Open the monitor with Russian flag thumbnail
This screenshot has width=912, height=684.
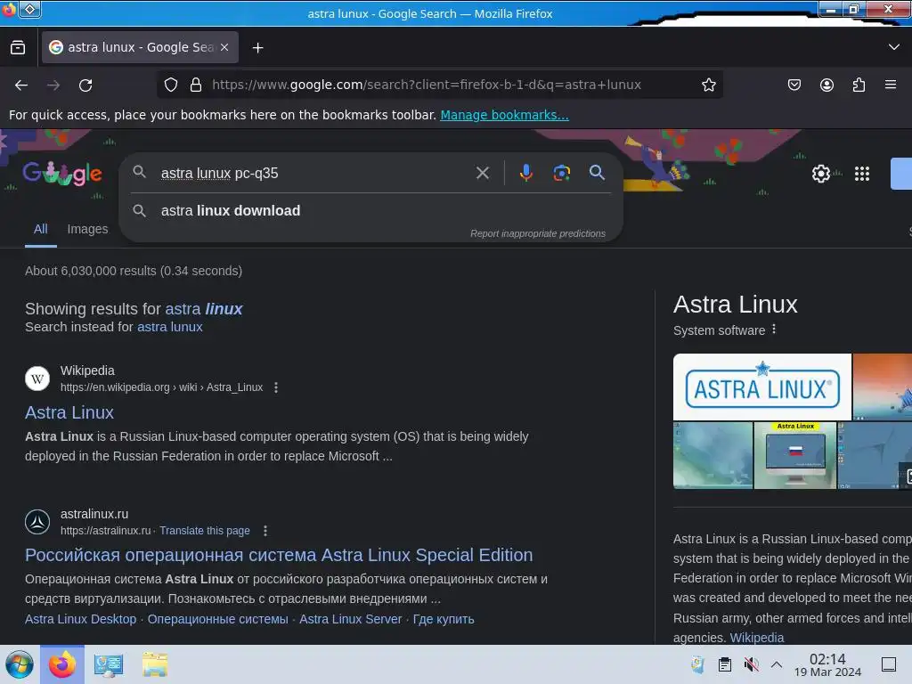[795, 455]
